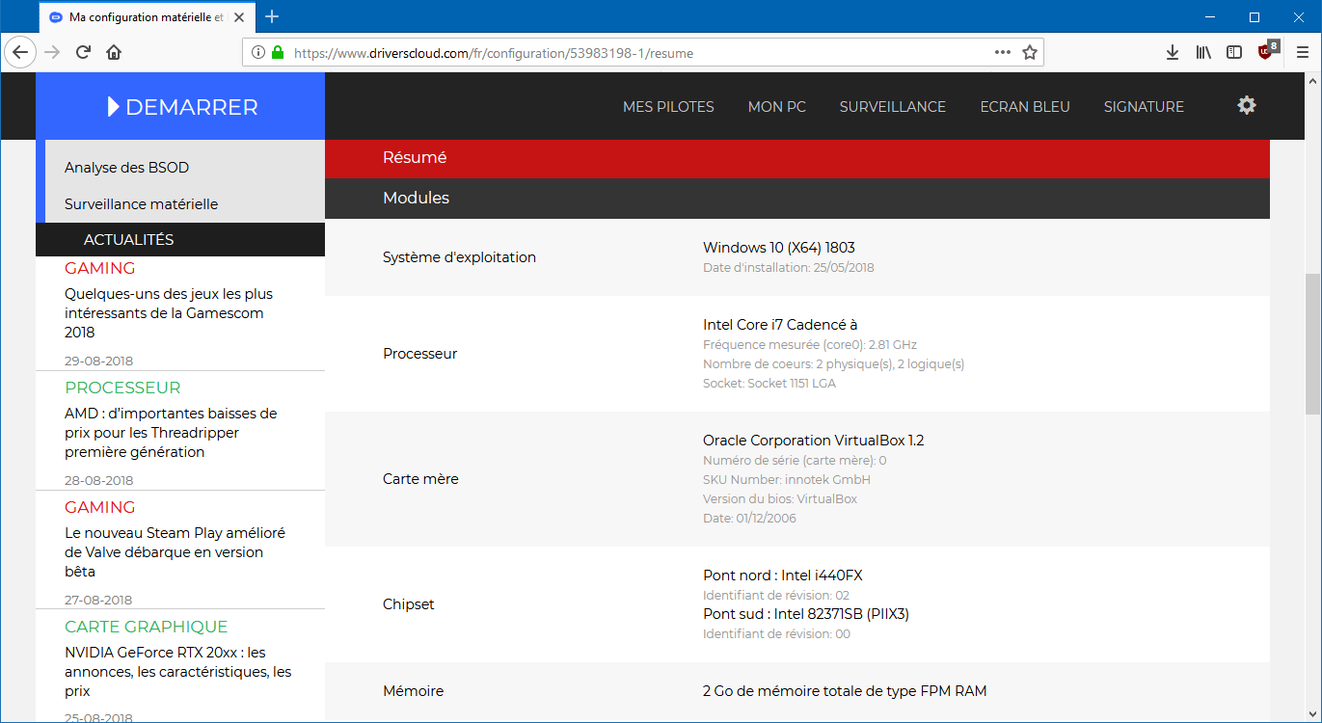1322x723 pixels.
Task: Minimize the Firefox window
Action: [x=1210, y=16]
